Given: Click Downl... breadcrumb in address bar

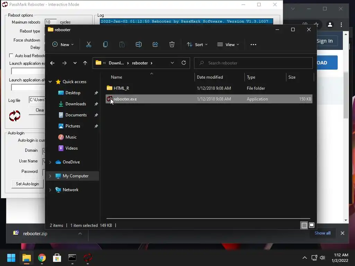Looking at the screenshot, I should click(116, 63).
